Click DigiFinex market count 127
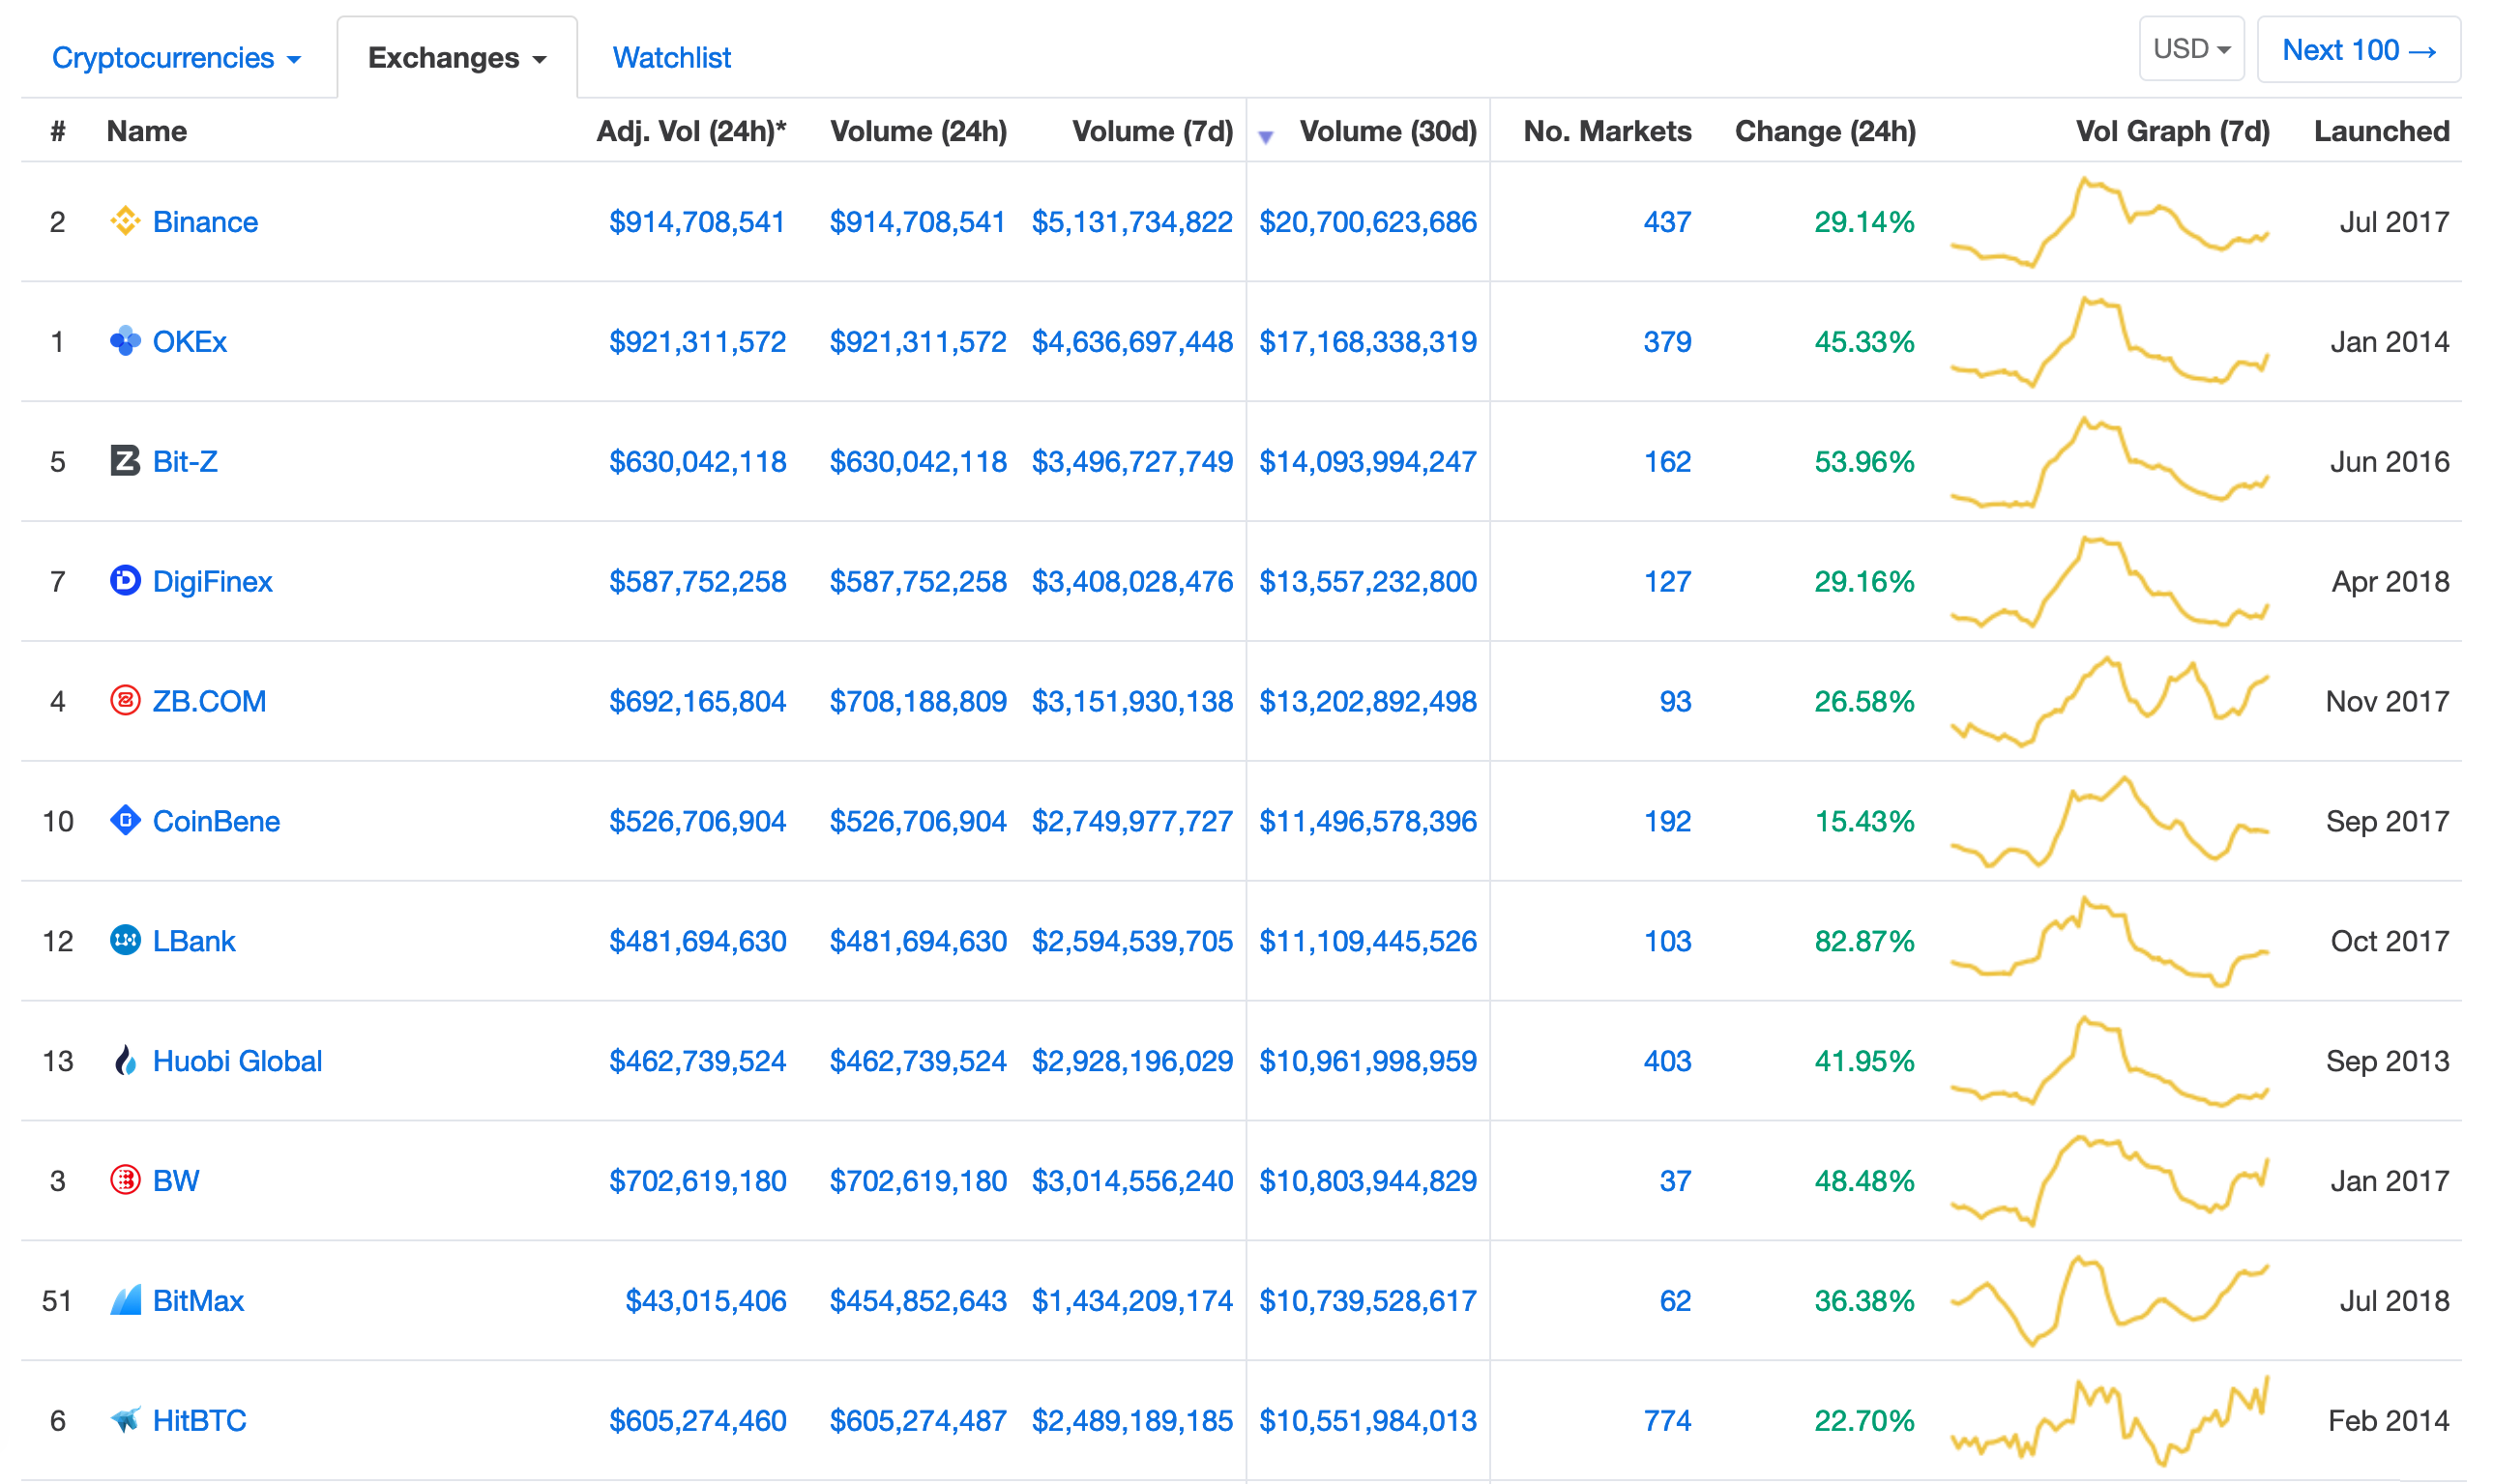The height and width of the screenshot is (1484, 2493). pos(1667,582)
